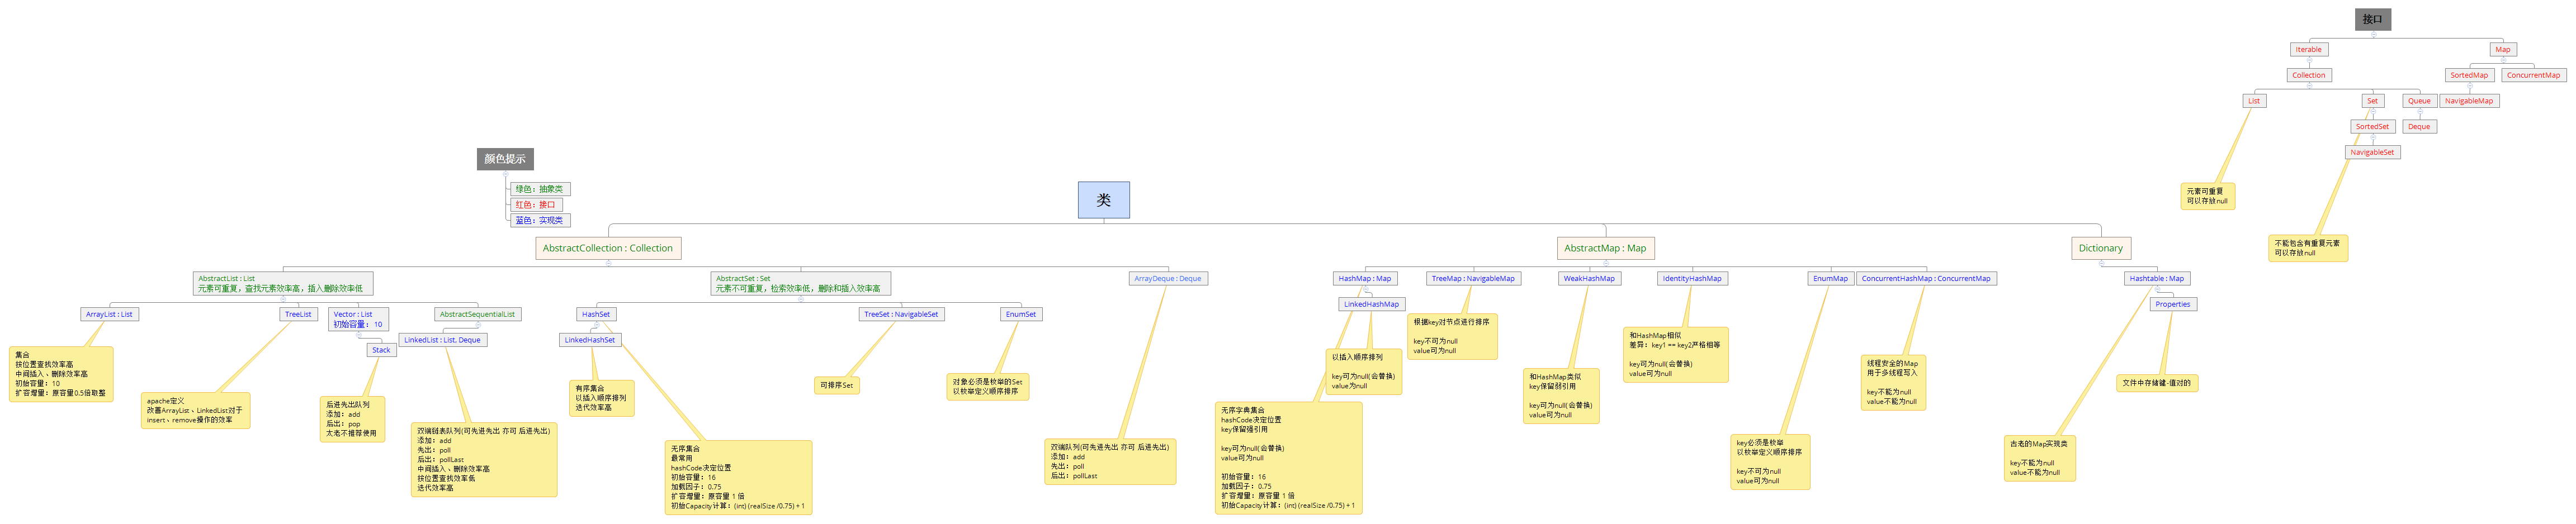
Task: Select the ConcurrentMap interface node
Action: [2534, 75]
